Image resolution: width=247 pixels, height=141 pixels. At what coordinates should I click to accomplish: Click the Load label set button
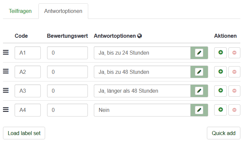tap(24, 133)
